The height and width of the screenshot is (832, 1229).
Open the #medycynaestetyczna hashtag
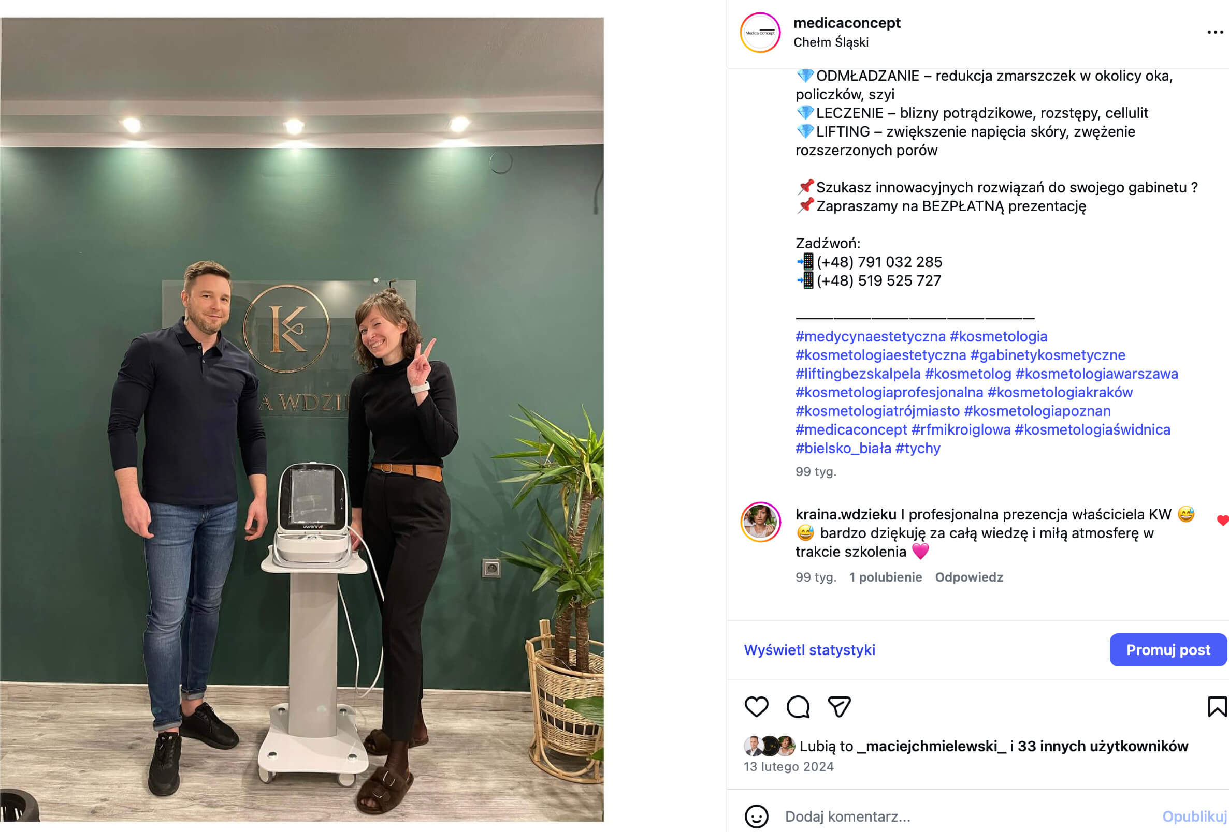point(870,336)
